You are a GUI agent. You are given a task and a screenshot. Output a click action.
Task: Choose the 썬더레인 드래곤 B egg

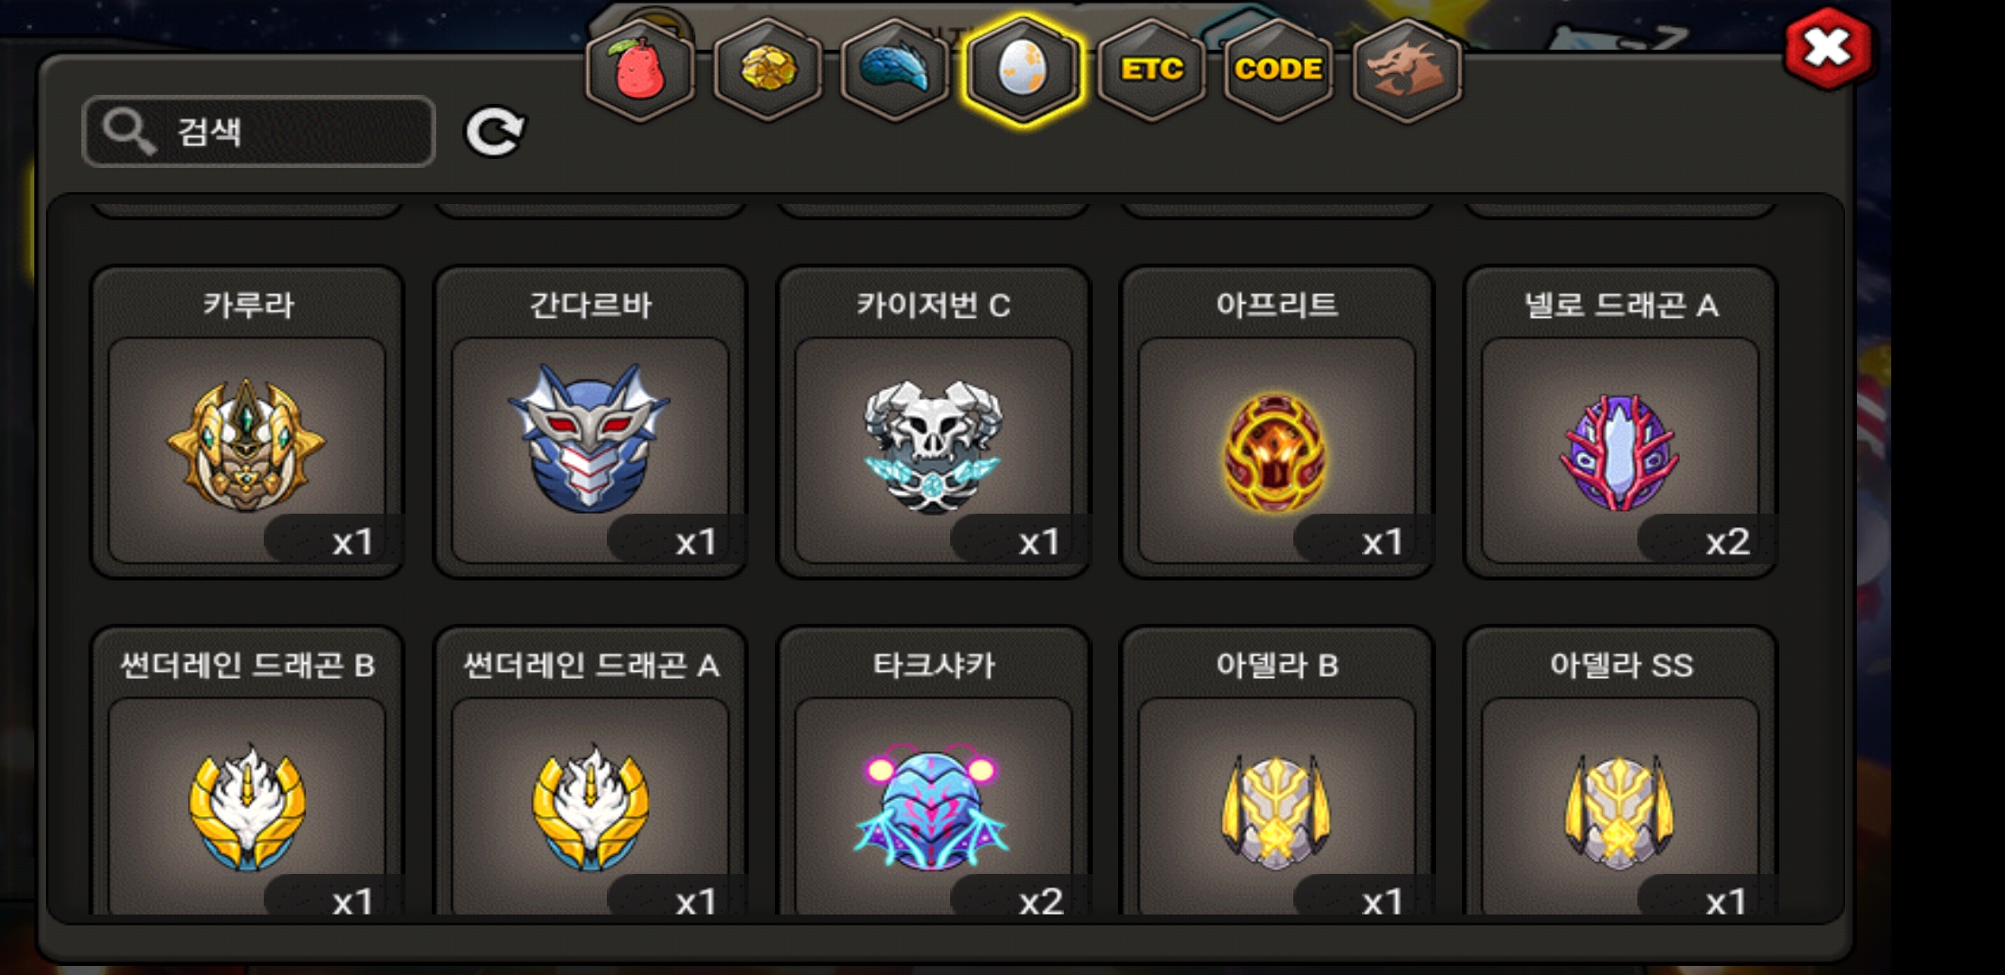click(247, 771)
